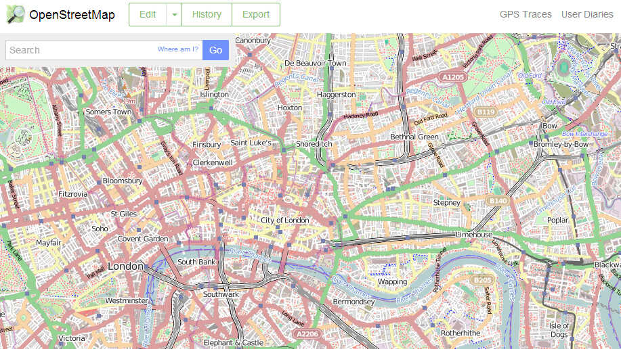The height and width of the screenshot is (349, 621).
Task: Focus the Search input field
Action: 104,50
